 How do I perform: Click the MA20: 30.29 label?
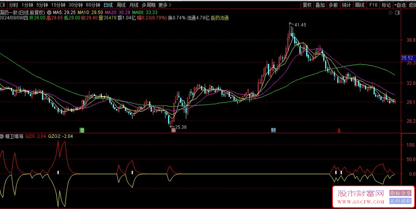tap(118, 12)
